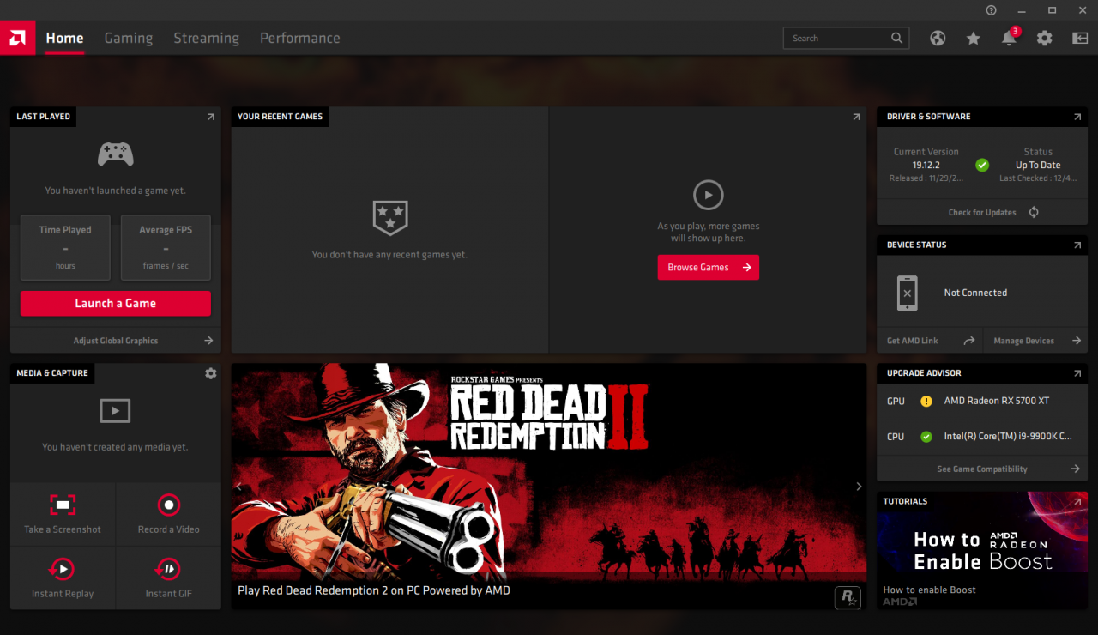Screen dimensions: 1098x635
Task: Click the Intel(R) Core(TM) i9-9900K text
Action: click(1008, 437)
